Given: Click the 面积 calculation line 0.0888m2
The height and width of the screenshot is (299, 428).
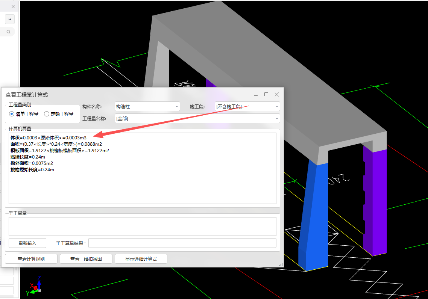Looking at the screenshot, I should [56, 144].
